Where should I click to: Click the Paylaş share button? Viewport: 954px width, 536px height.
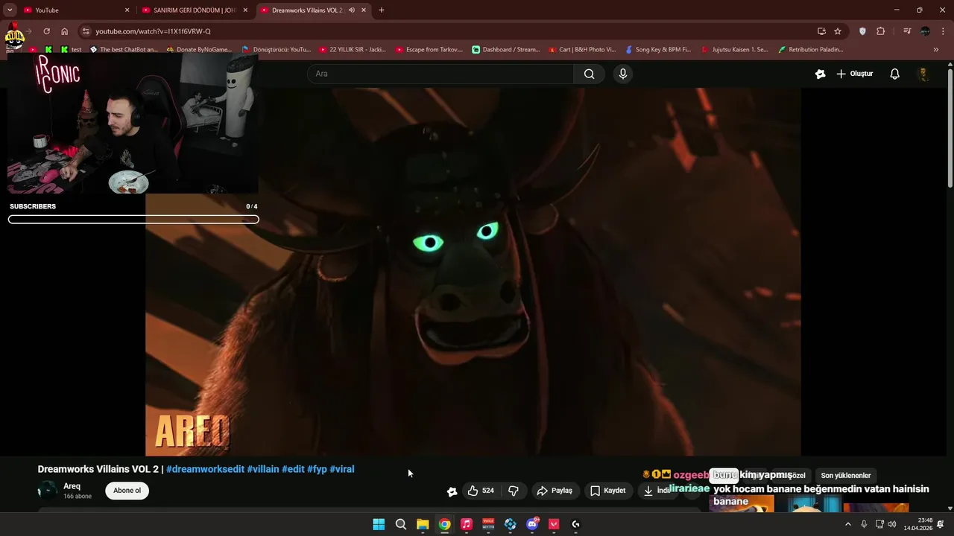pos(555,491)
